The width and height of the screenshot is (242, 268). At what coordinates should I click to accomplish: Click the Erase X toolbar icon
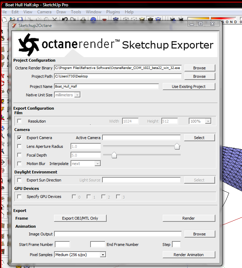pyautogui.click(x=55, y=19)
